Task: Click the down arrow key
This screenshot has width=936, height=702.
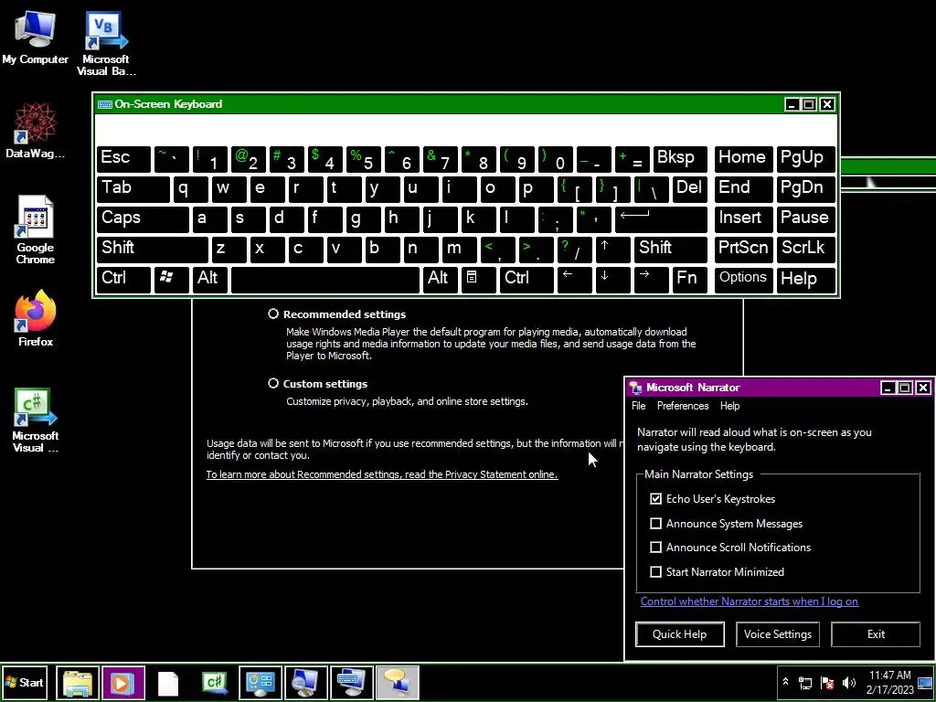Action: click(x=613, y=279)
